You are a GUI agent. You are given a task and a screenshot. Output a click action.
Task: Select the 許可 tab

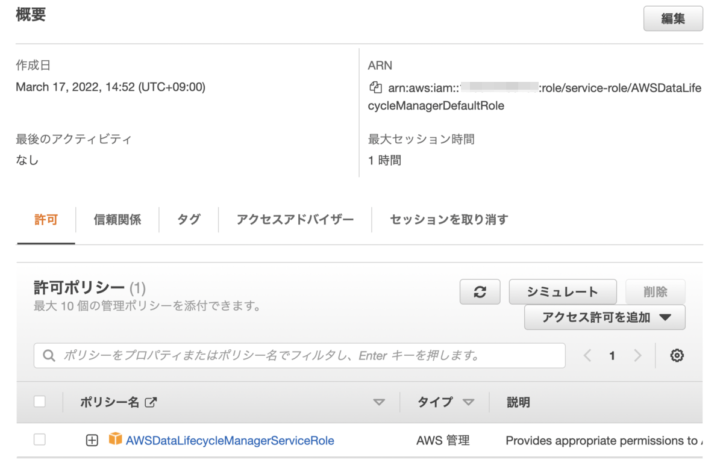click(x=46, y=220)
